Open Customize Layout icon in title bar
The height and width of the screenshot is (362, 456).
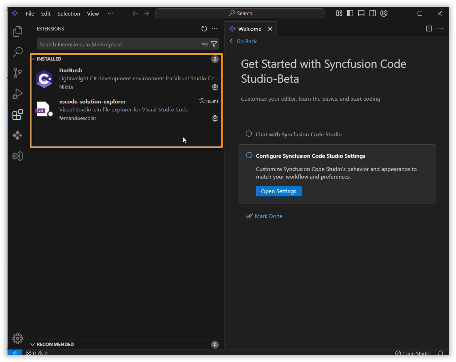point(339,13)
